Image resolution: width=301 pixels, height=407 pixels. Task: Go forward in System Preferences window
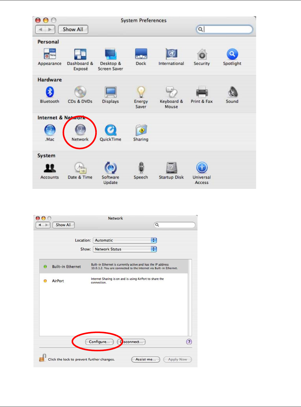[x=50, y=29]
